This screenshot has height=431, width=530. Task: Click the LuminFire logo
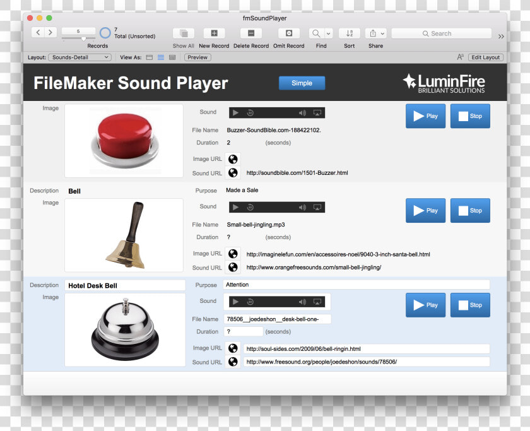[444, 83]
